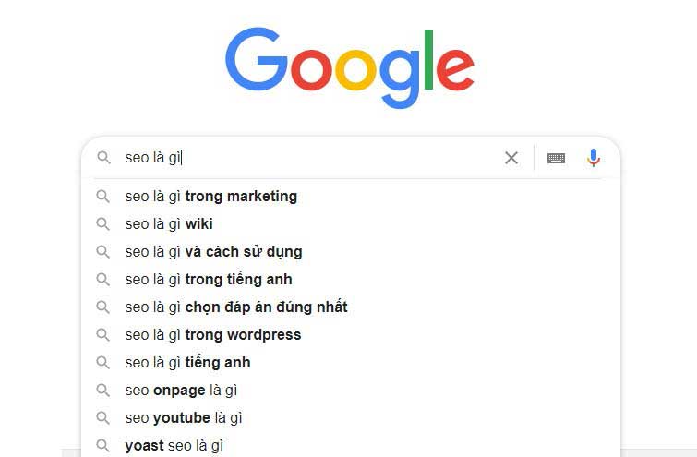Click the magnifier icon in search box
Image resolution: width=697 pixels, height=457 pixels.
104,158
